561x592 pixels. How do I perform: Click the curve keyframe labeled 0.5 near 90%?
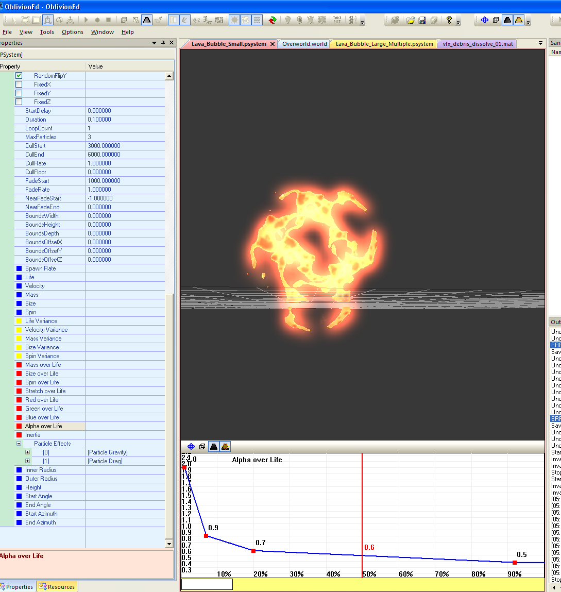515,563
